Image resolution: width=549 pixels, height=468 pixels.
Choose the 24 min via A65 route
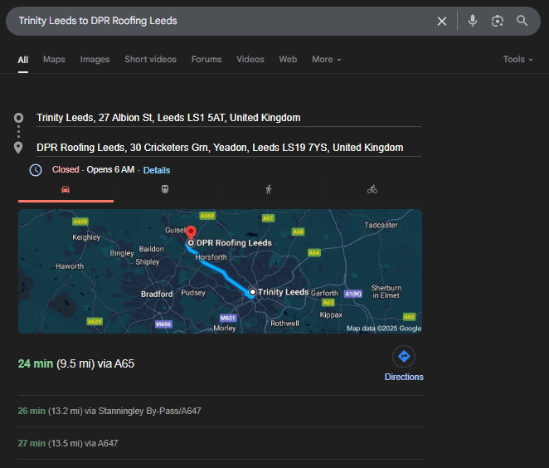76,363
